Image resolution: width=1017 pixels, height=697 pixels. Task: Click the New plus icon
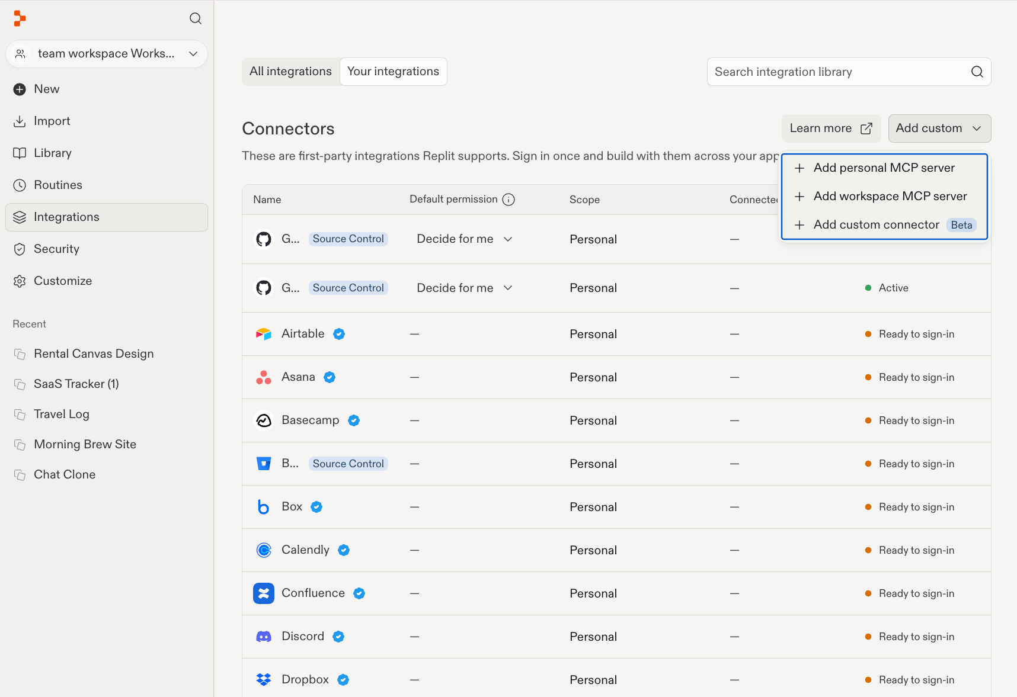point(20,89)
